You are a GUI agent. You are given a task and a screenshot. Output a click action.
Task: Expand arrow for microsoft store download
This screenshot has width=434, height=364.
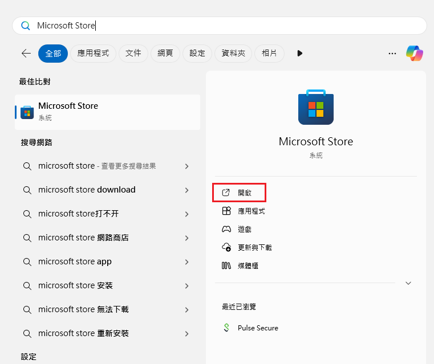pyautogui.click(x=186, y=190)
